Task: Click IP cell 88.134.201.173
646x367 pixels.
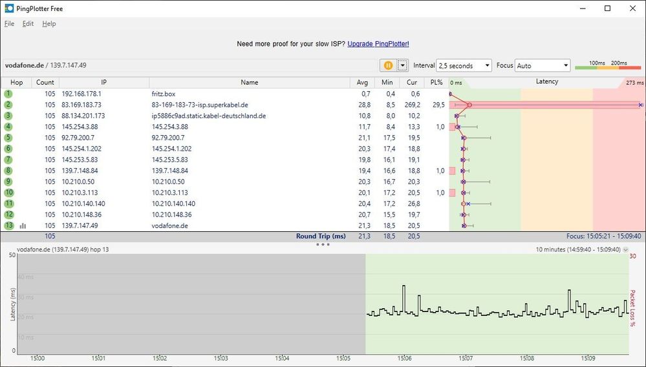Action: click(x=83, y=116)
